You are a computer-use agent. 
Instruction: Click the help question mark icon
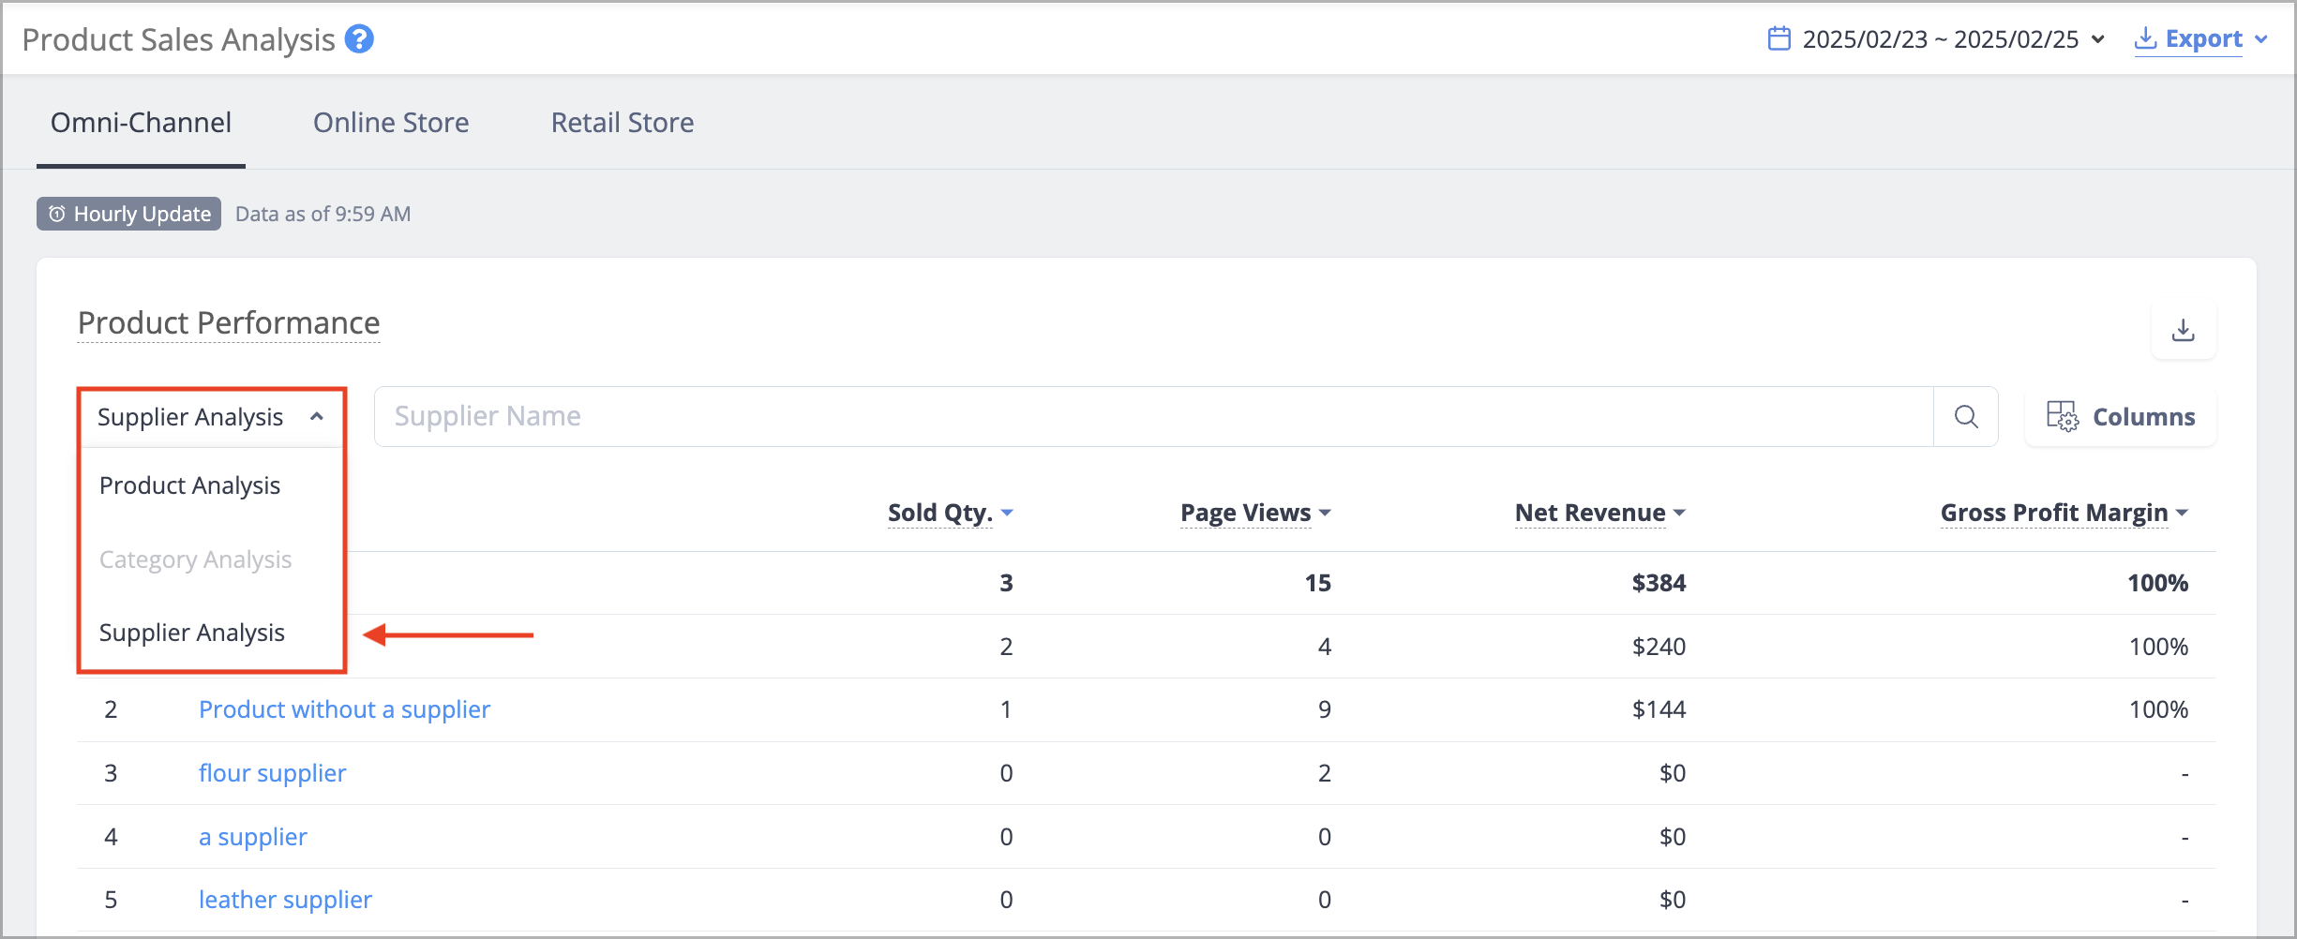pos(359,39)
